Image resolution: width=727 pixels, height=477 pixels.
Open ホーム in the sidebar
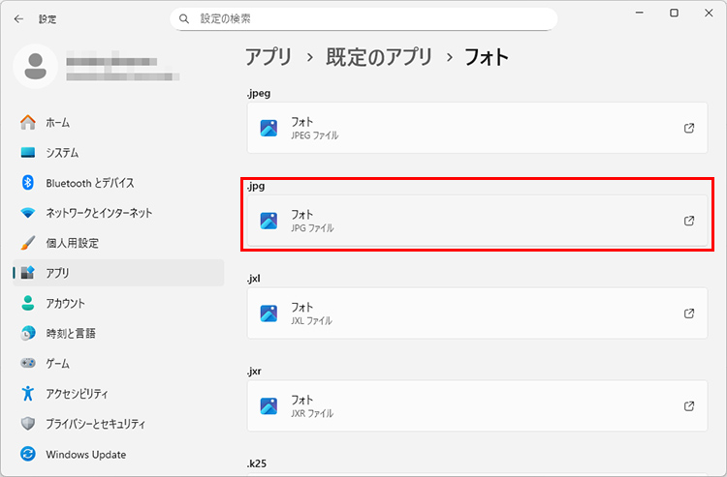[57, 123]
